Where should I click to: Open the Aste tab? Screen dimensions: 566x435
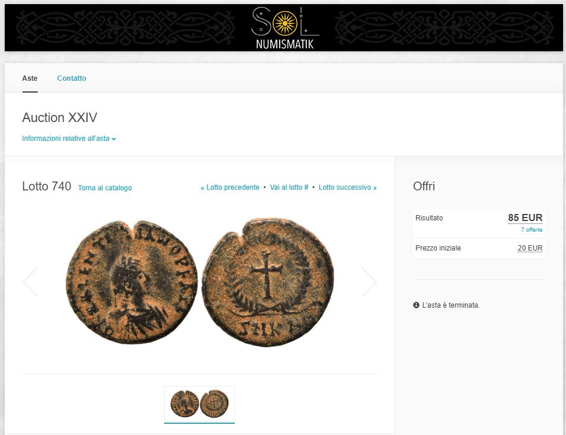30,78
